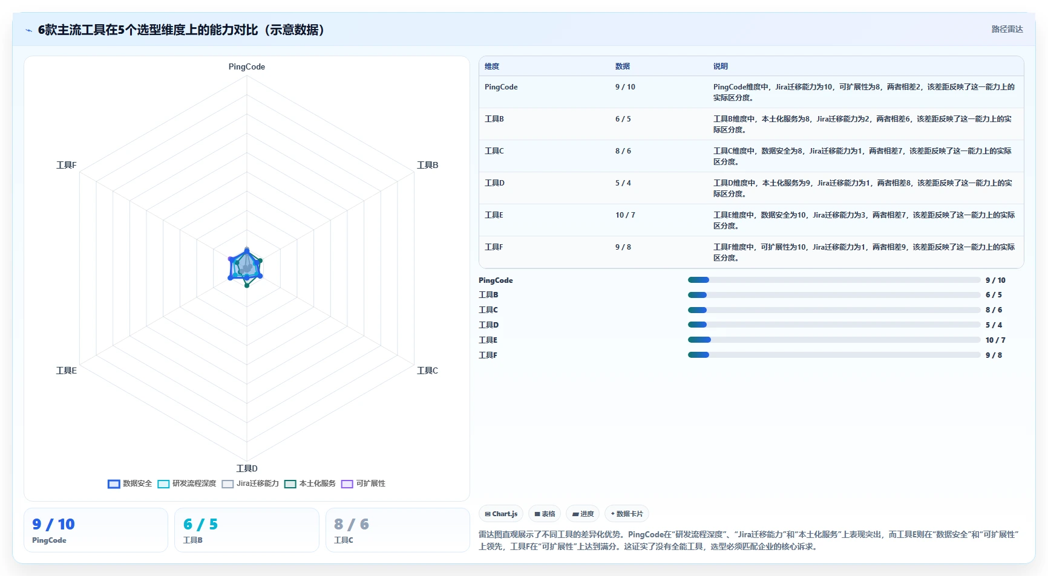Click the 10 / 7 value in the table
Screen dimensions: 1048x576
(x=625, y=215)
